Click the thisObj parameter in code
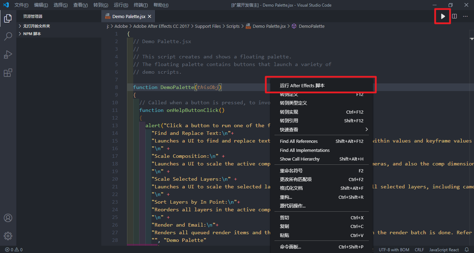Viewport: 474px width, 253px height. pos(208,87)
